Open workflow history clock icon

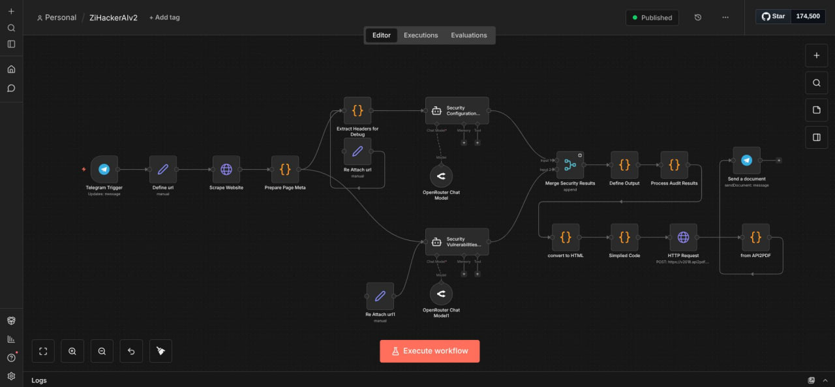point(698,18)
